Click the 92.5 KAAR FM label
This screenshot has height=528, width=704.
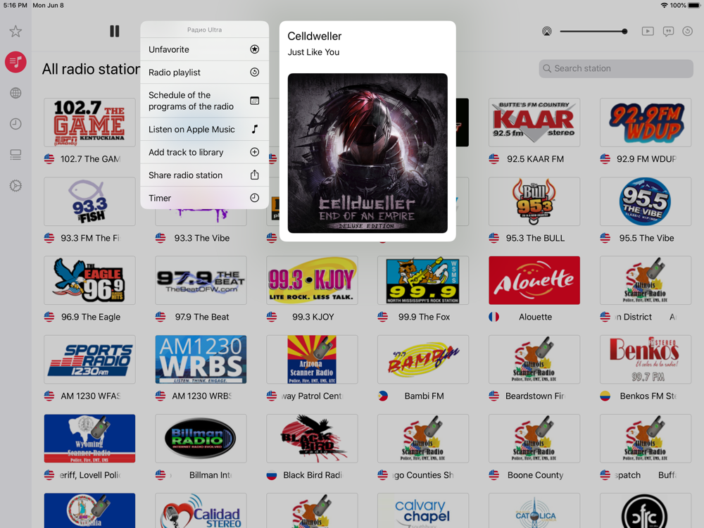535,159
